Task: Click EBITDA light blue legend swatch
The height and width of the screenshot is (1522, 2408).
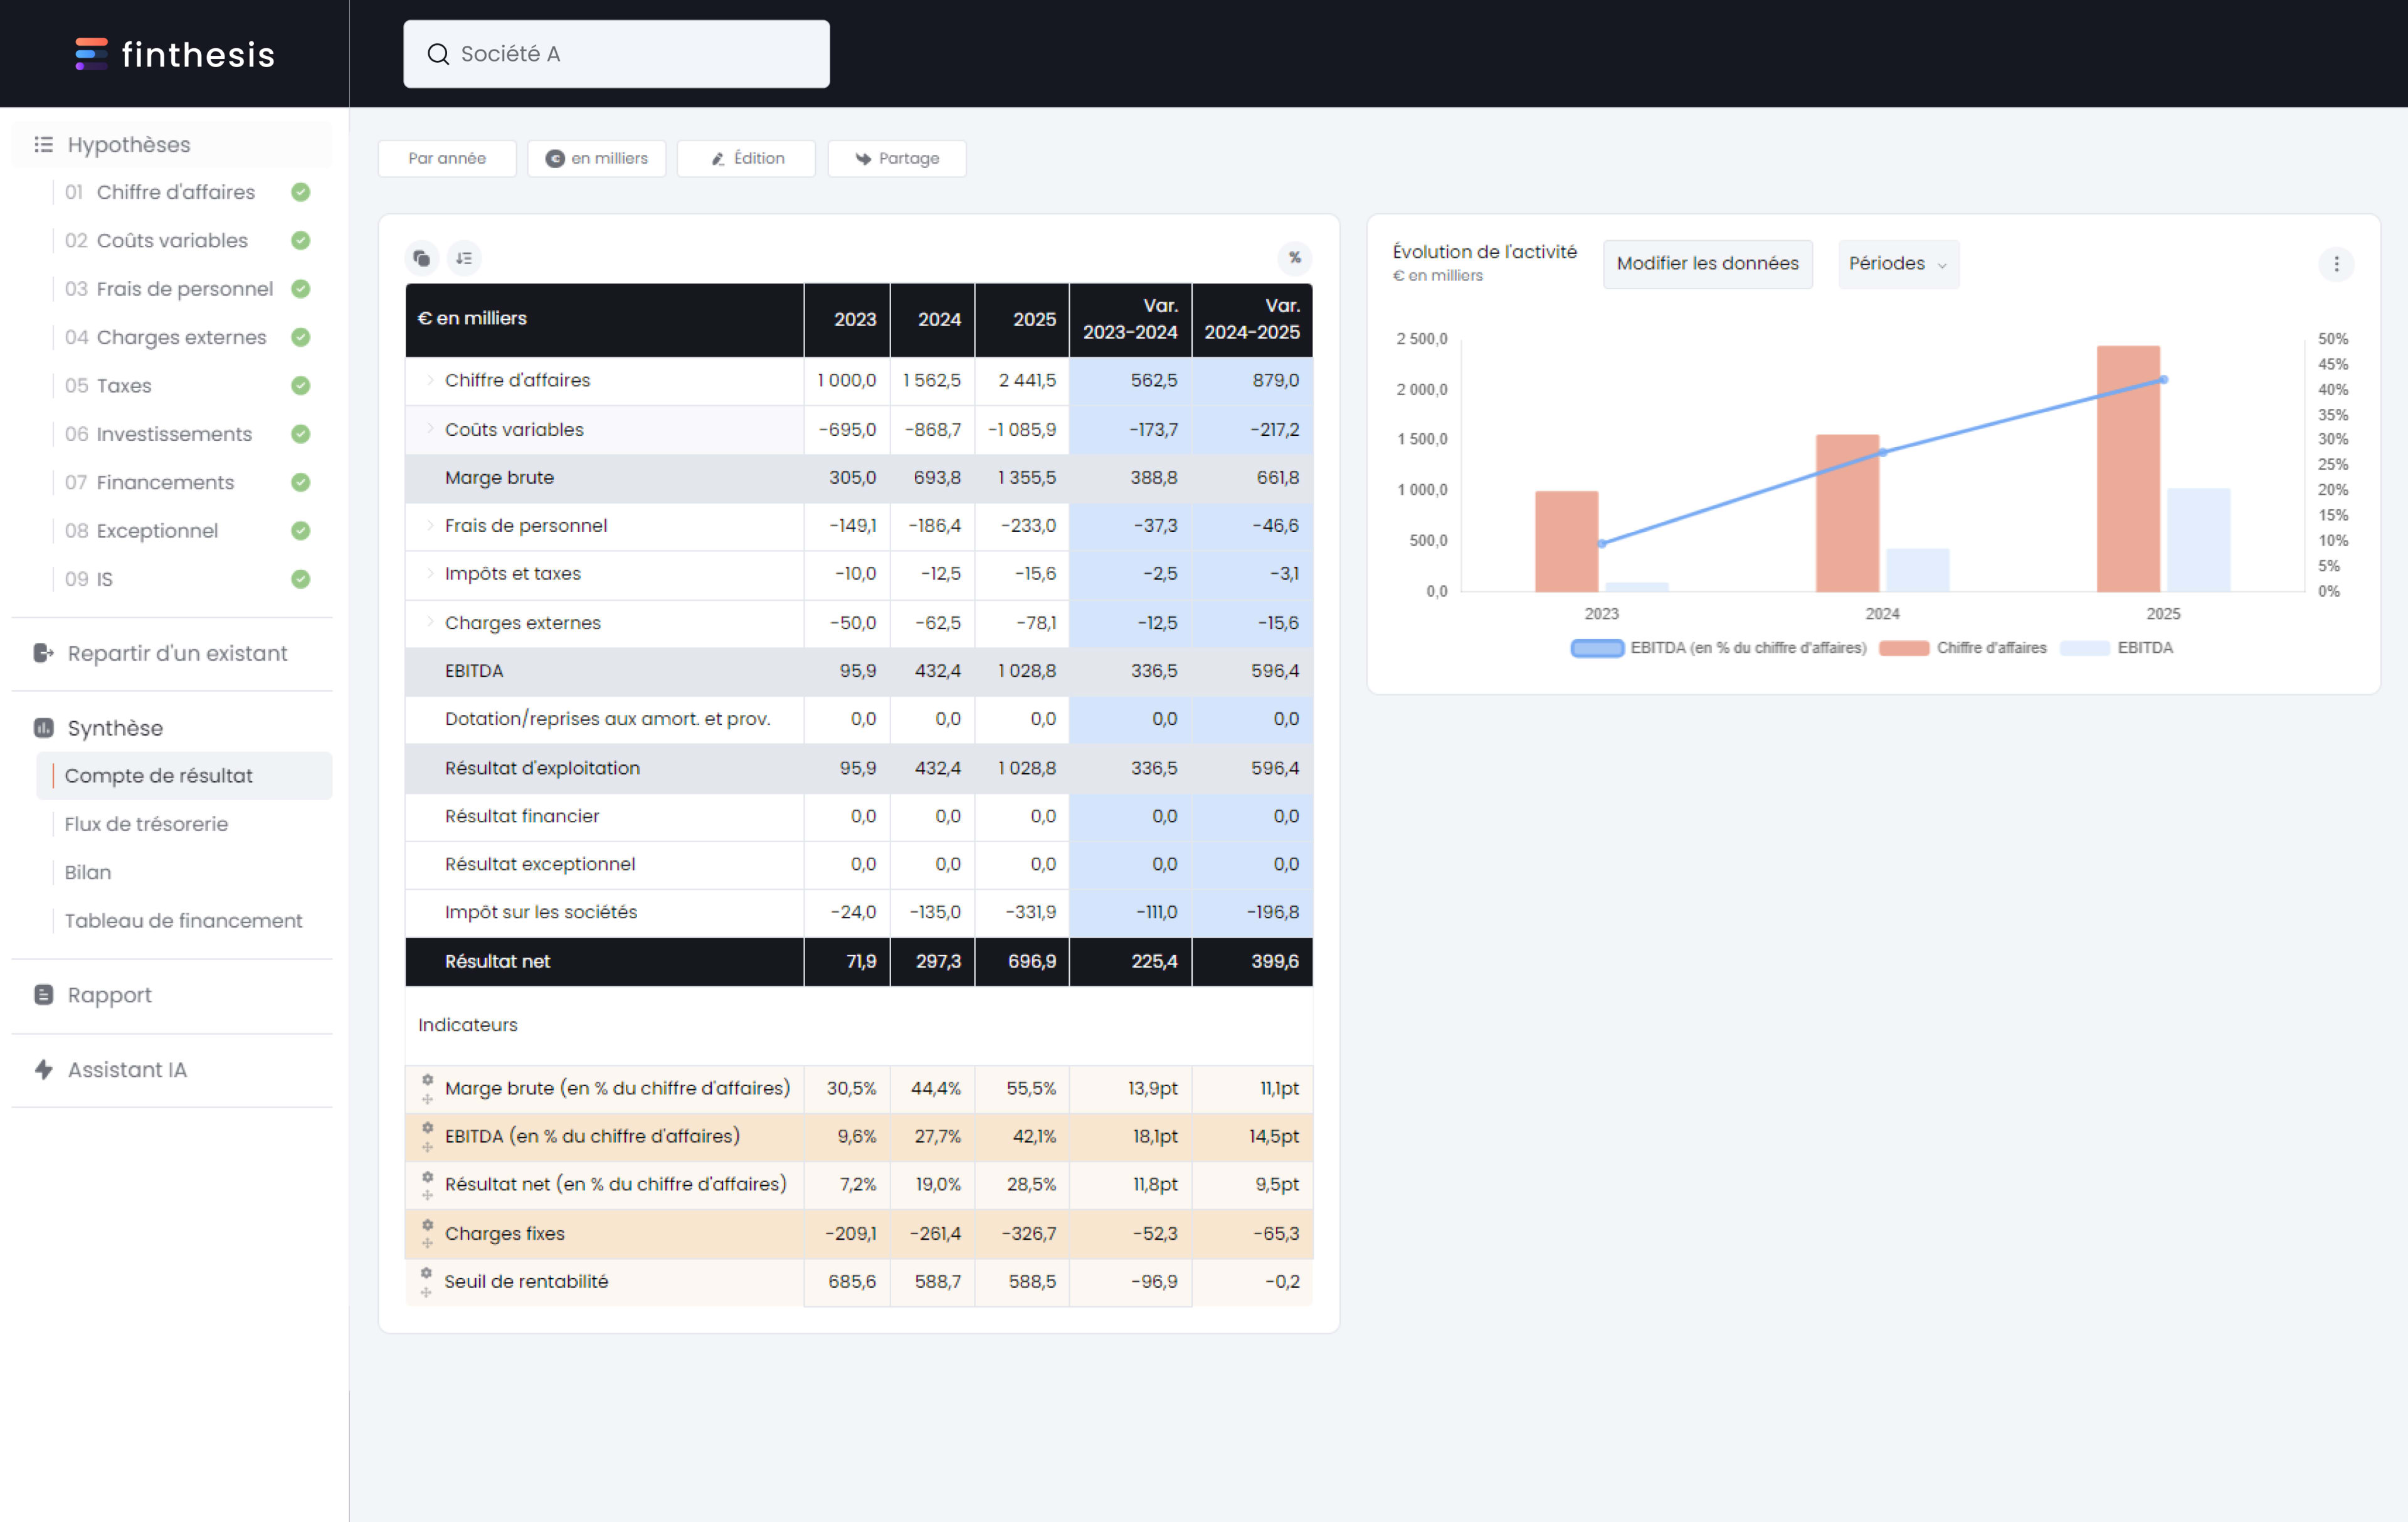Action: point(2084,648)
